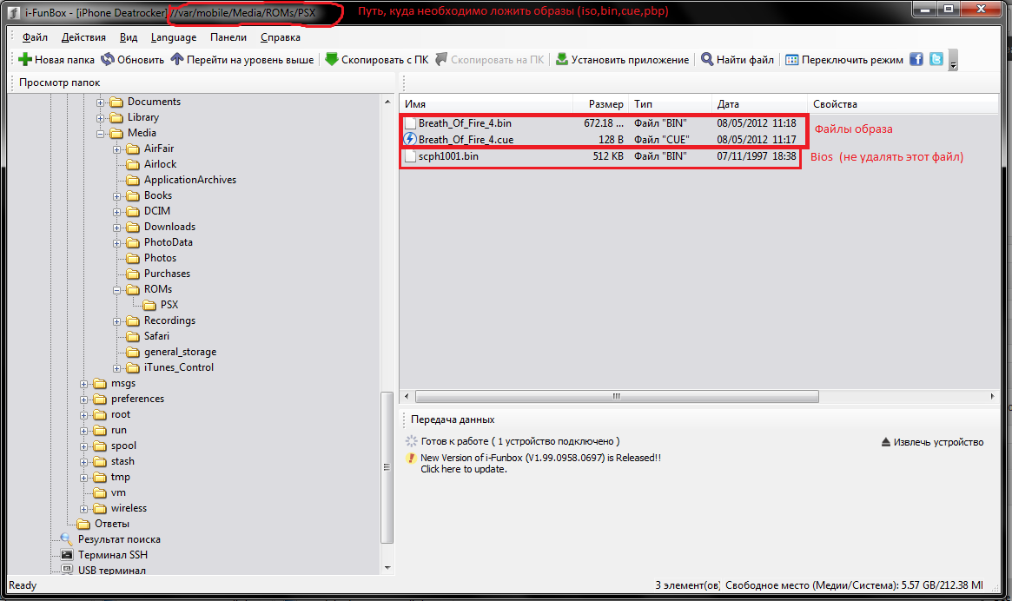Select the Breath_Of_Fire_4.cue file

click(x=465, y=140)
